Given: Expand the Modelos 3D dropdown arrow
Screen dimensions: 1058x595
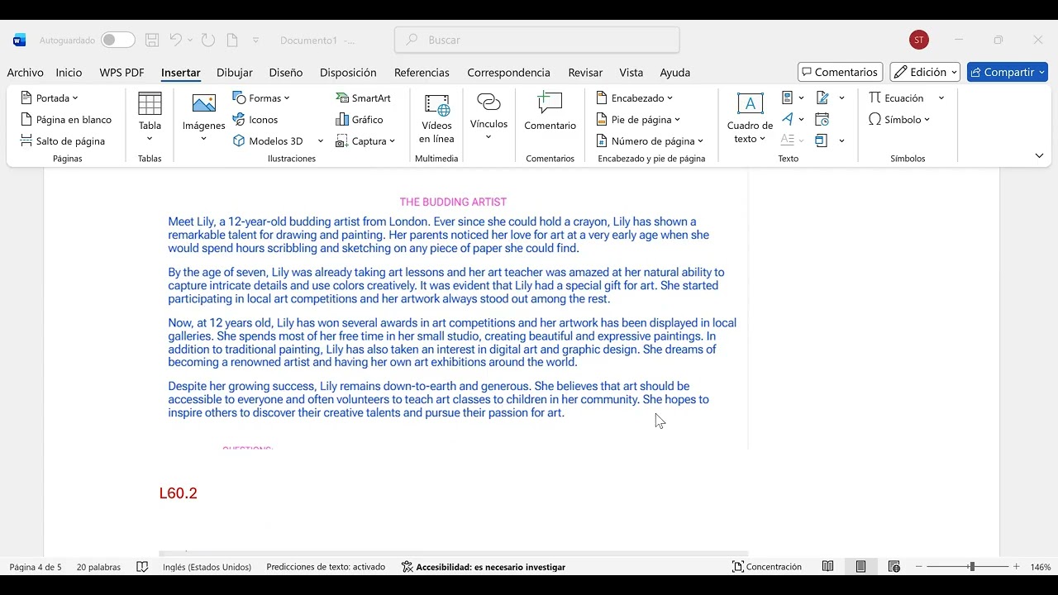Looking at the screenshot, I should (x=321, y=140).
